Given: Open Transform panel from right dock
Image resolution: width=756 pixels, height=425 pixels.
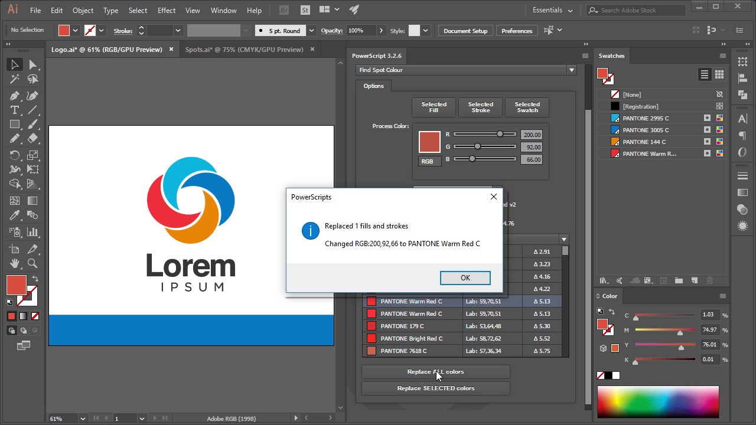Looking at the screenshot, I should coord(743,62).
